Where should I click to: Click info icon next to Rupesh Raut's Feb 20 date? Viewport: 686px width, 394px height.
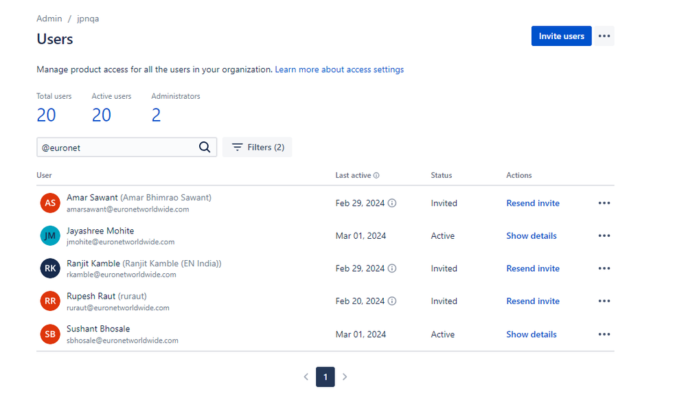pyautogui.click(x=392, y=301)
